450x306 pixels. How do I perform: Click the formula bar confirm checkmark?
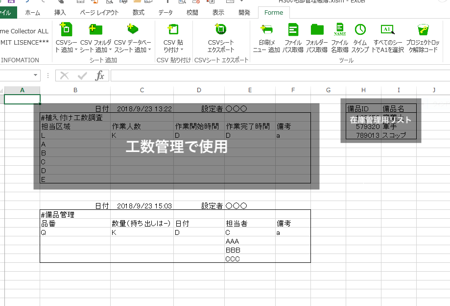(x=82, y=76)
